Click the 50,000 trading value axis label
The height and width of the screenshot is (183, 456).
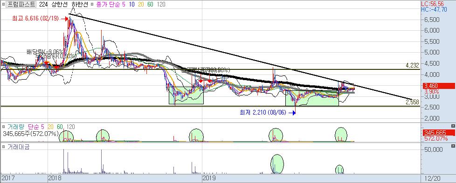(x=434, y=149)
